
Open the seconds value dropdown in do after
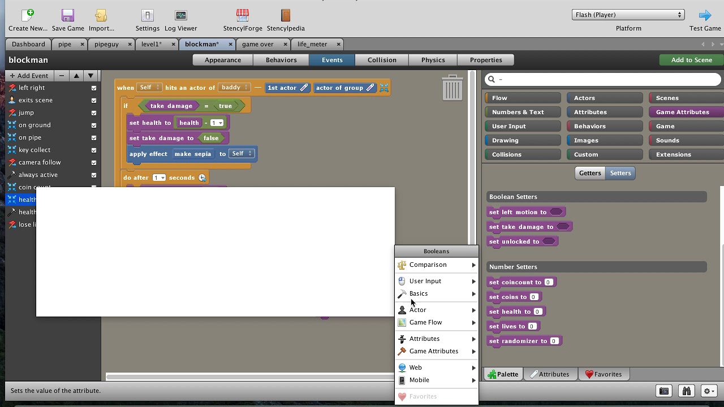click(159, 177)
